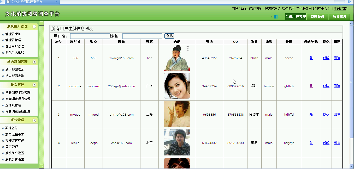This screenshot has height=169, width=354.
Task: Open 站内新闻查询 in the sidebar
Action: (15, 76)
